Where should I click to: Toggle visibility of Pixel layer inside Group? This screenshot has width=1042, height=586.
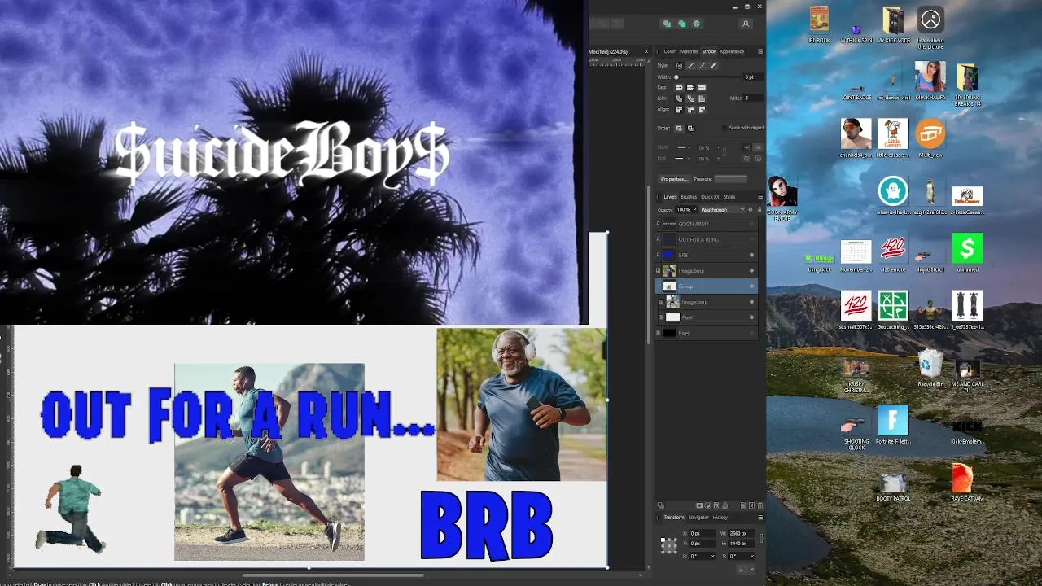pyautogui.click(x=751, y=317)
